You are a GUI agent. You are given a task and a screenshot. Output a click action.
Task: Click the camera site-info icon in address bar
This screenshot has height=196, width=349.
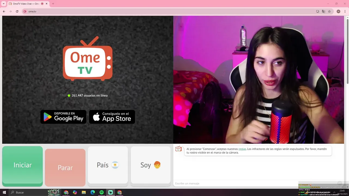pyautogui.click(x=25, y=11)
